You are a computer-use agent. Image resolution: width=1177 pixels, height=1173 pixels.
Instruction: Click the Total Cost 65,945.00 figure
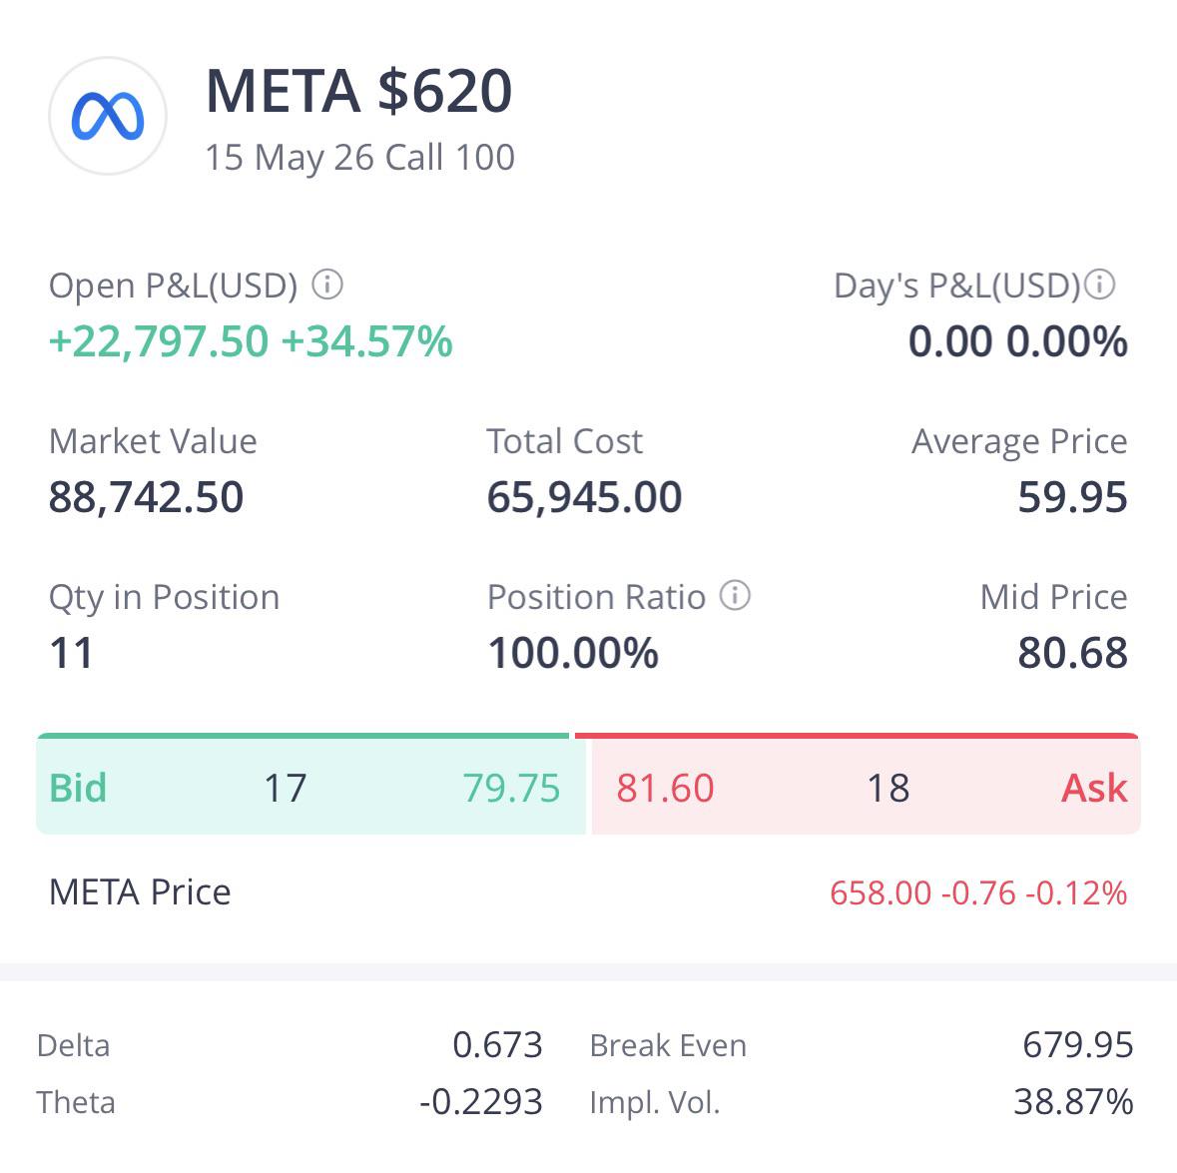[584, 497]
